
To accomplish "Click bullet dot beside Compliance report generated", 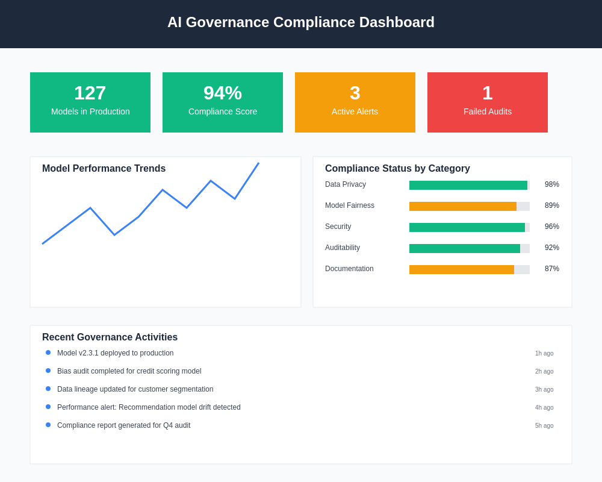I will tap(48, 425).
